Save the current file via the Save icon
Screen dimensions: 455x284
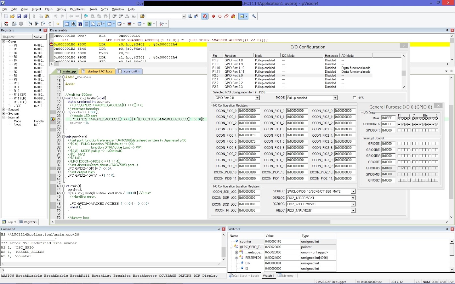(19, 16)
